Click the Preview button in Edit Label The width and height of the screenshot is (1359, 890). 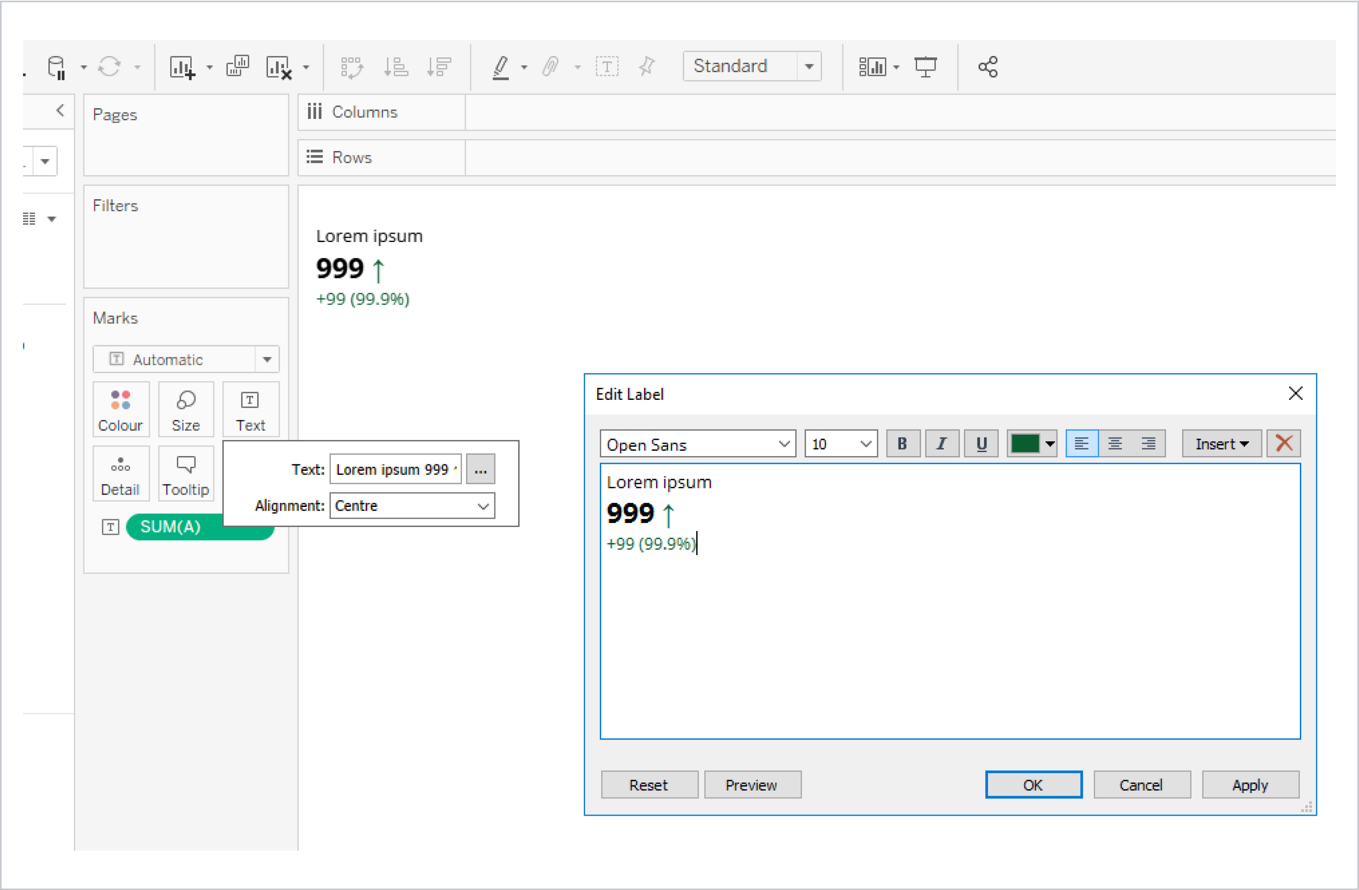pos(752,784)
